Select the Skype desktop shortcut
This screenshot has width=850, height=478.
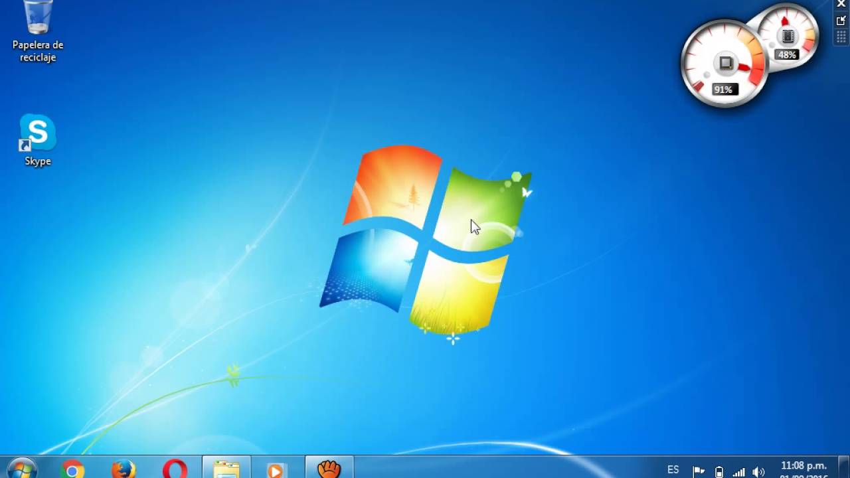38,140
